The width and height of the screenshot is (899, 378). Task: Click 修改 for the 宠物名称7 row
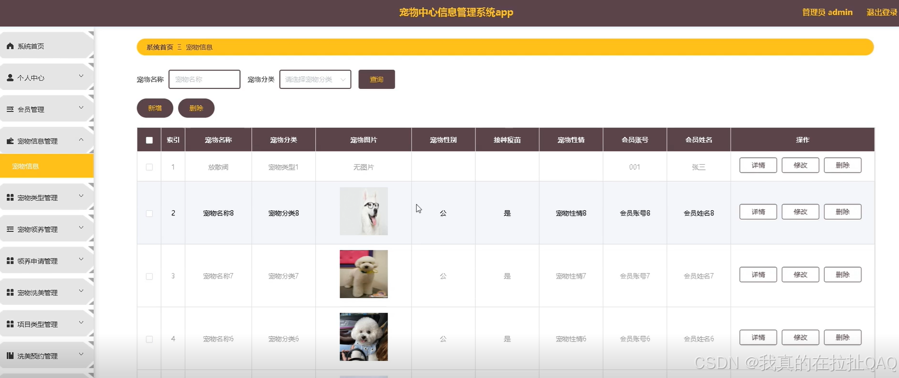tap(800, 275)
